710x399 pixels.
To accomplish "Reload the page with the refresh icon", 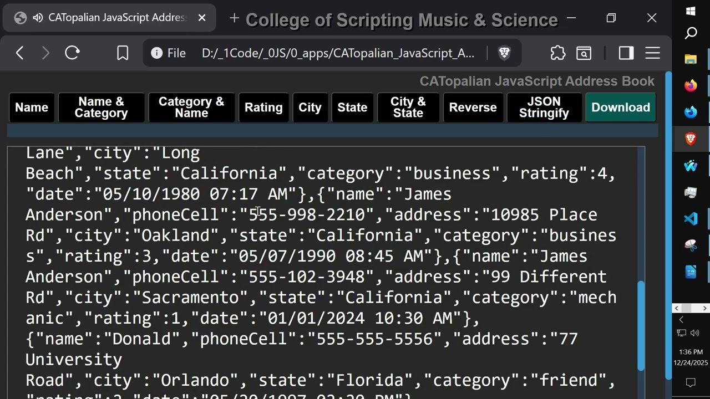I will pyautogui.click(x=72, y=53).
